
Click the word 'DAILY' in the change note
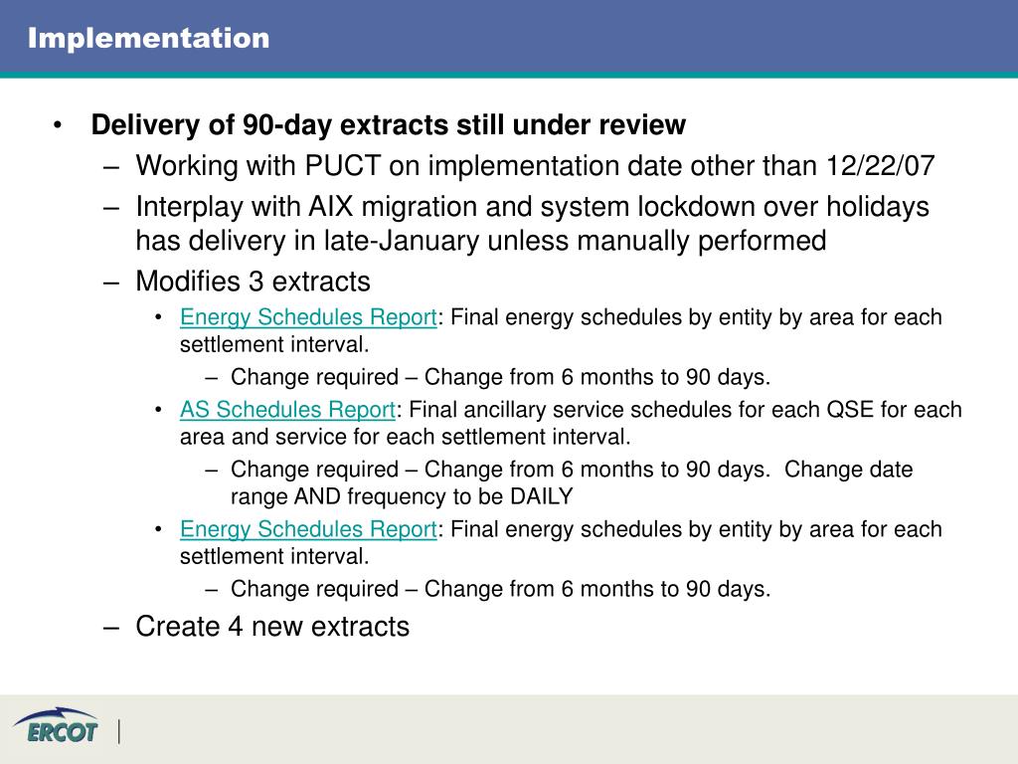(x=542, y=496)
